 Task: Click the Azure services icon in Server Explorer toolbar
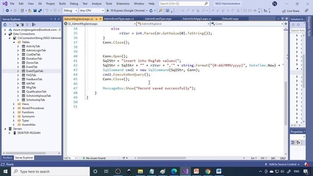pos(34,25)
